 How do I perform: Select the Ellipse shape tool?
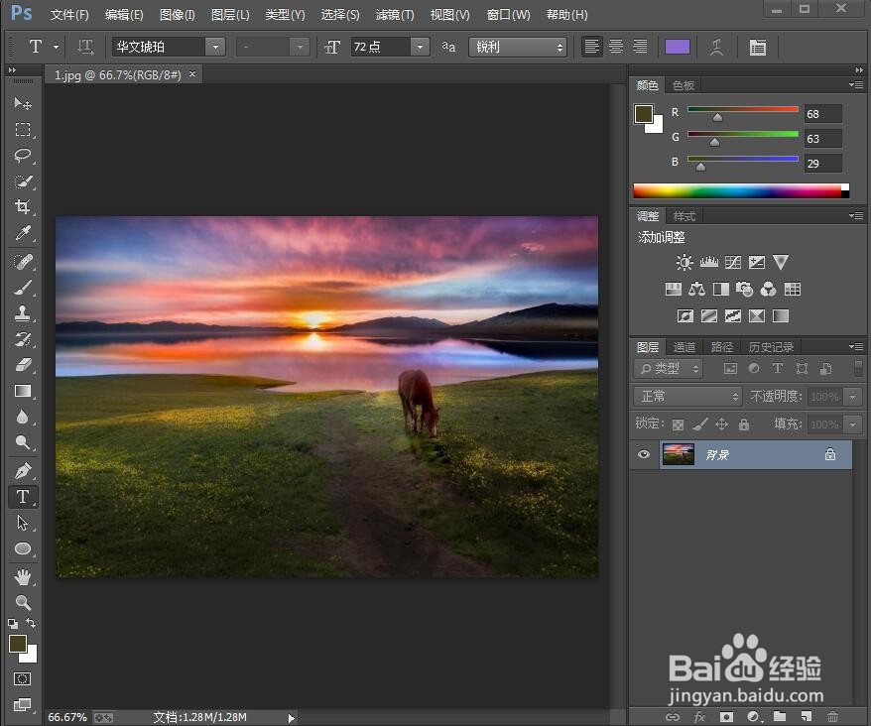pyautogui.click(x=23, y=548)
